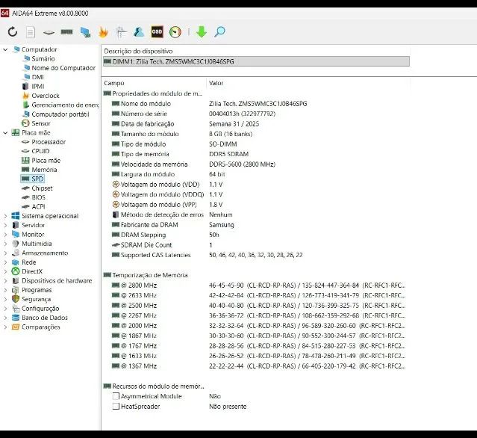Open the OSD panel icon
The height and width of the screenshot is (438, 477).
[157, 31]
